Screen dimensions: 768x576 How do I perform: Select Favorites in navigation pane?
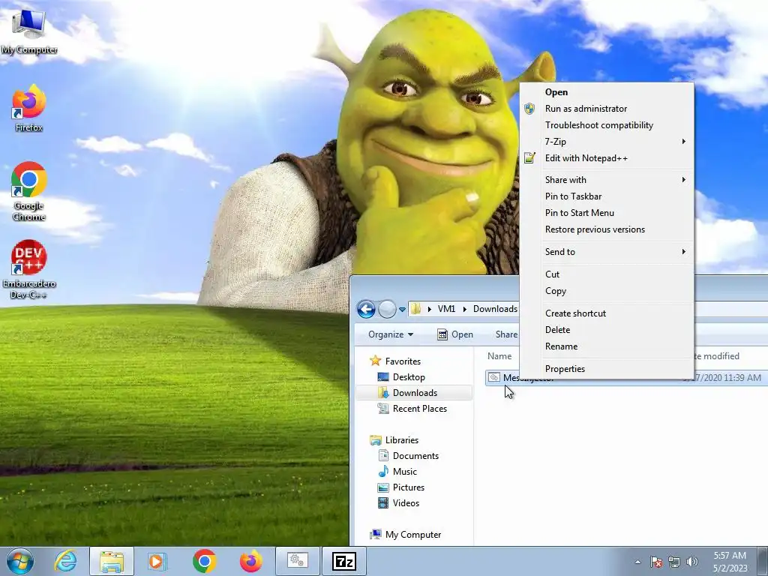395,361
